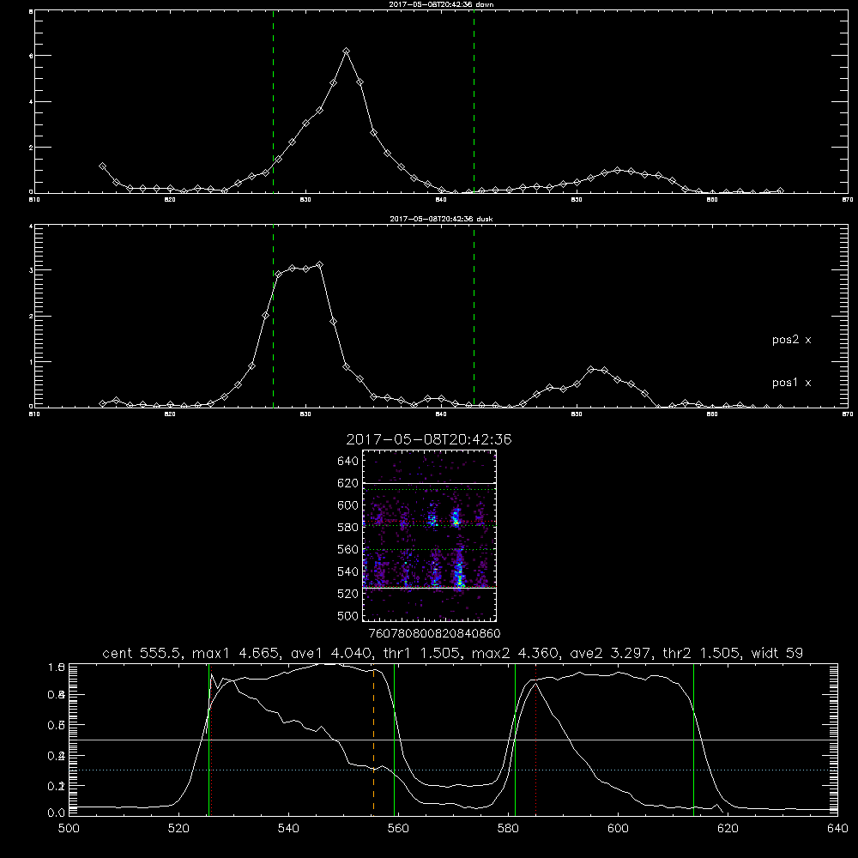Click the solid white horizontal line in bottom plot
The height and width of the screenshot is (858, 858).
pyautogui.click(x=453, y=740)
